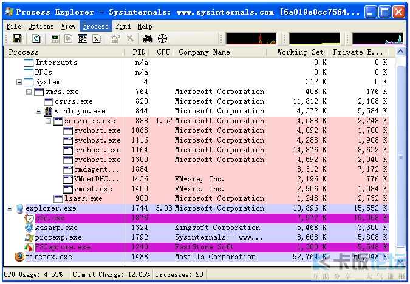Collapse the smss.exe tree node
This screenshot has width=410, height=284.
point(29,92)
